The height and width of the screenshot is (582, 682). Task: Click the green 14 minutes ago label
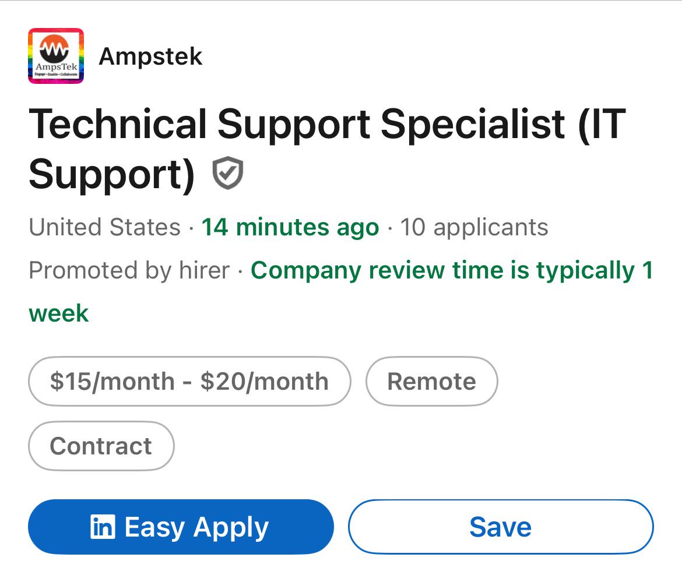[290, 227]
